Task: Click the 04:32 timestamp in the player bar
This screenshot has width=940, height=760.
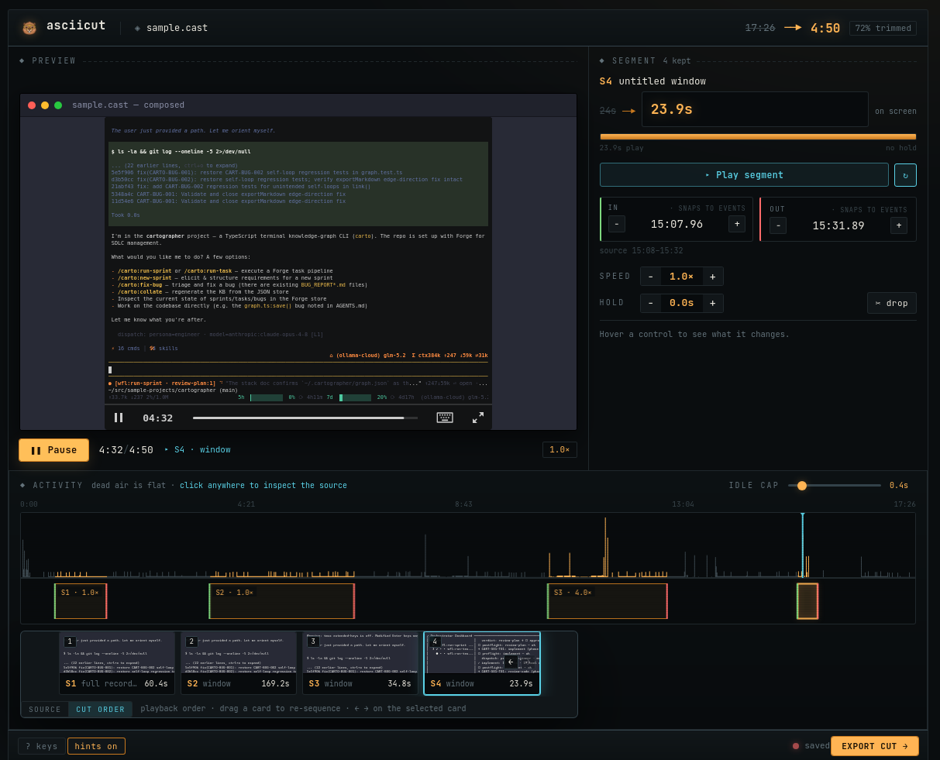Action: 157,418
